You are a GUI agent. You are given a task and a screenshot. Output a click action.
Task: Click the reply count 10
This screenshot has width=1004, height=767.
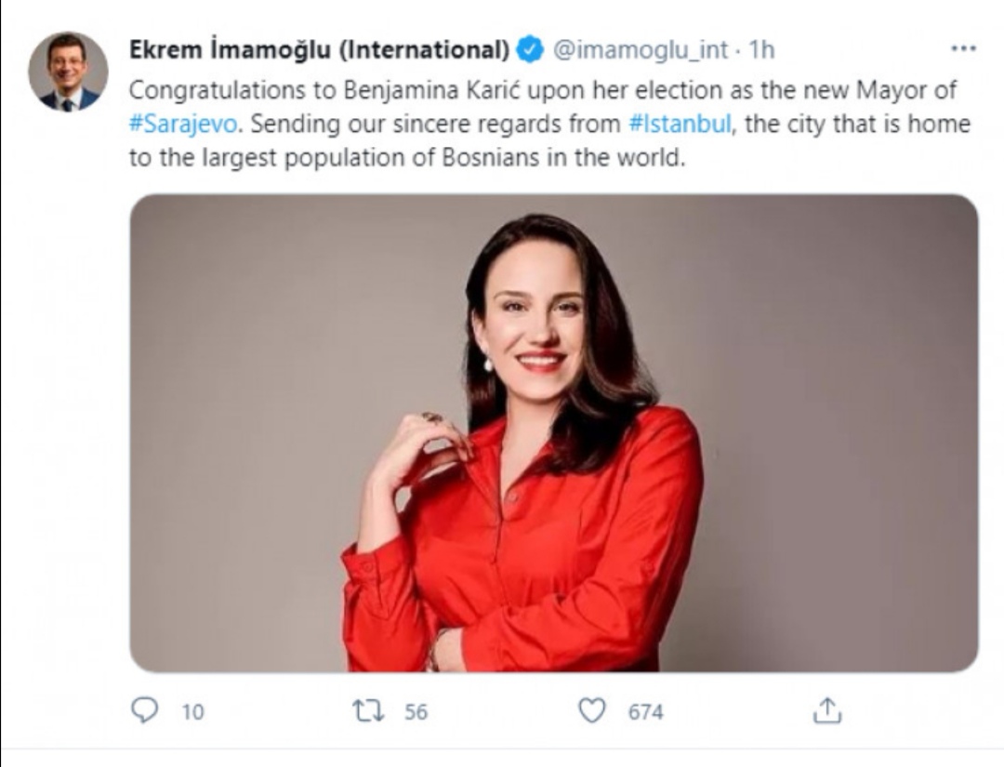click(x=192, y=712)
